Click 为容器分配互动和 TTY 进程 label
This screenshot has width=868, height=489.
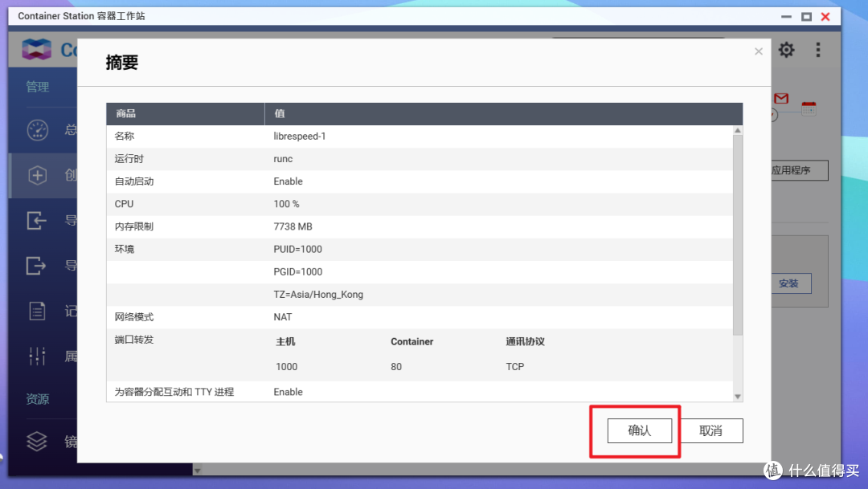pyautogui.click(x=174, y=392)
